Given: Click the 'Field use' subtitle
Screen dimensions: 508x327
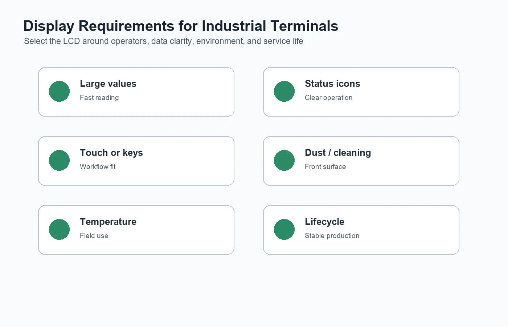Looking at the screenshot, I should point(94,235).
